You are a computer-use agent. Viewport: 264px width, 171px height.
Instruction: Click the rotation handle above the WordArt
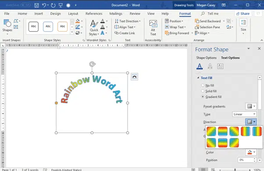(x=92, y=64)
